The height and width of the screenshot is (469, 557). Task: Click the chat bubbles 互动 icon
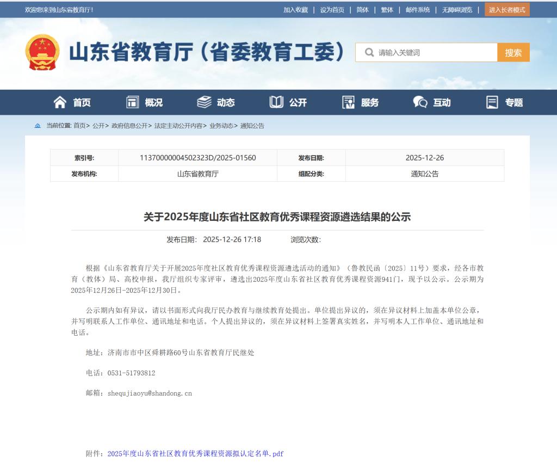click(x=420, y=102)
